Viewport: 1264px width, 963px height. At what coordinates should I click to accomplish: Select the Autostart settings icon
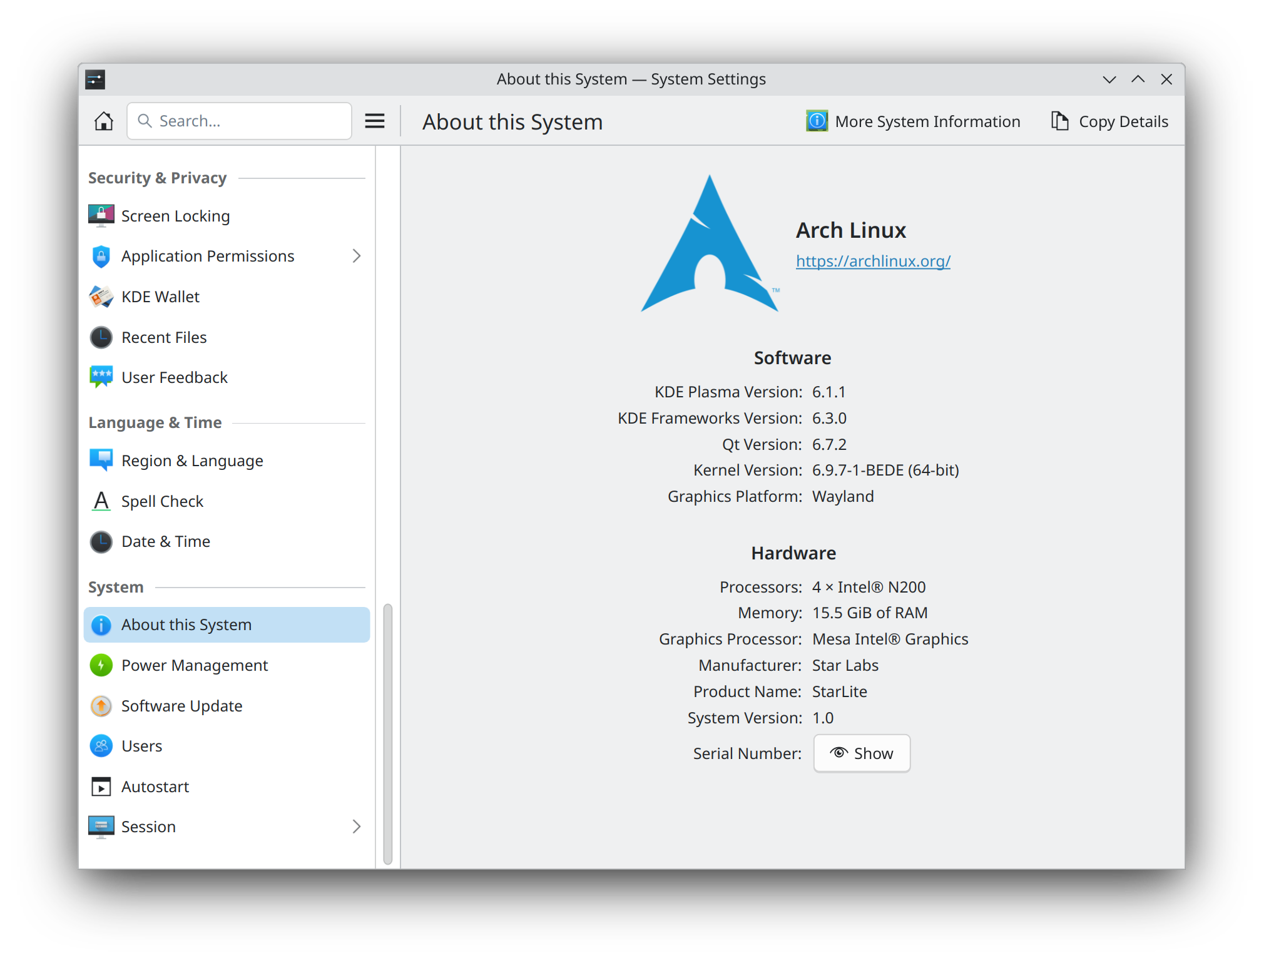[101, 786]
